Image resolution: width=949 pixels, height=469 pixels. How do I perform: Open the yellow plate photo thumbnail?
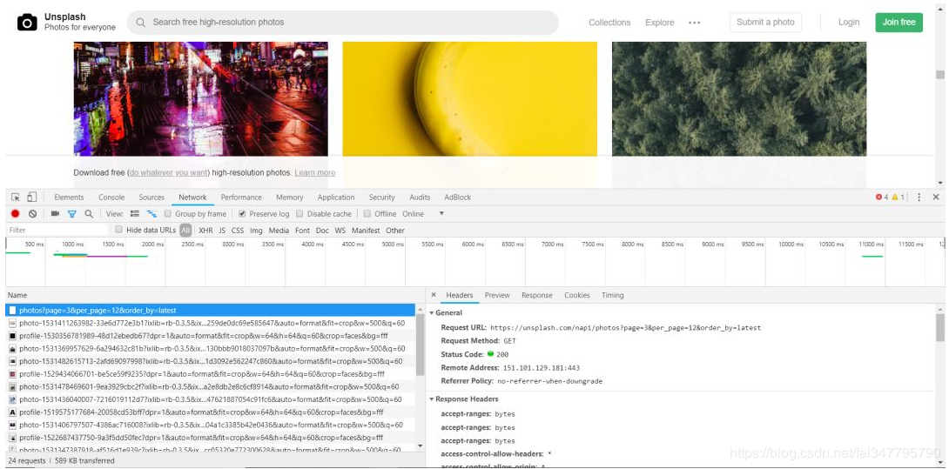pyautogui.click(x=469, y=98)
